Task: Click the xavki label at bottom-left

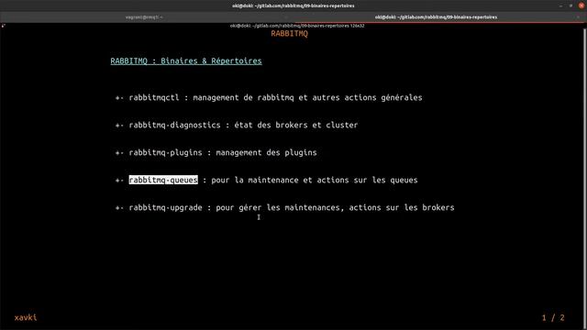Action: tap(26, 318)
